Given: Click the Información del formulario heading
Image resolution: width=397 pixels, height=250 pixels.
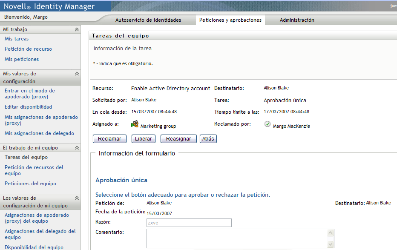Looking at the screenshot, I should (x=137, y=153).
